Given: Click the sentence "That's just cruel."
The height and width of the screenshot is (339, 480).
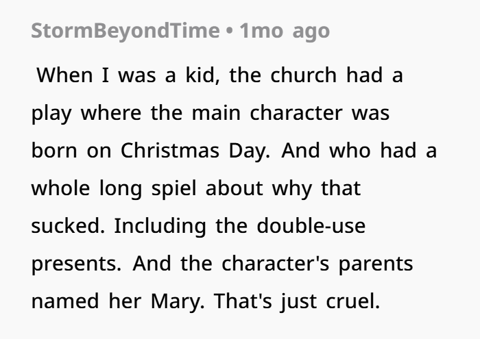Looking at the screenshot, I should [x=298, y=301].
